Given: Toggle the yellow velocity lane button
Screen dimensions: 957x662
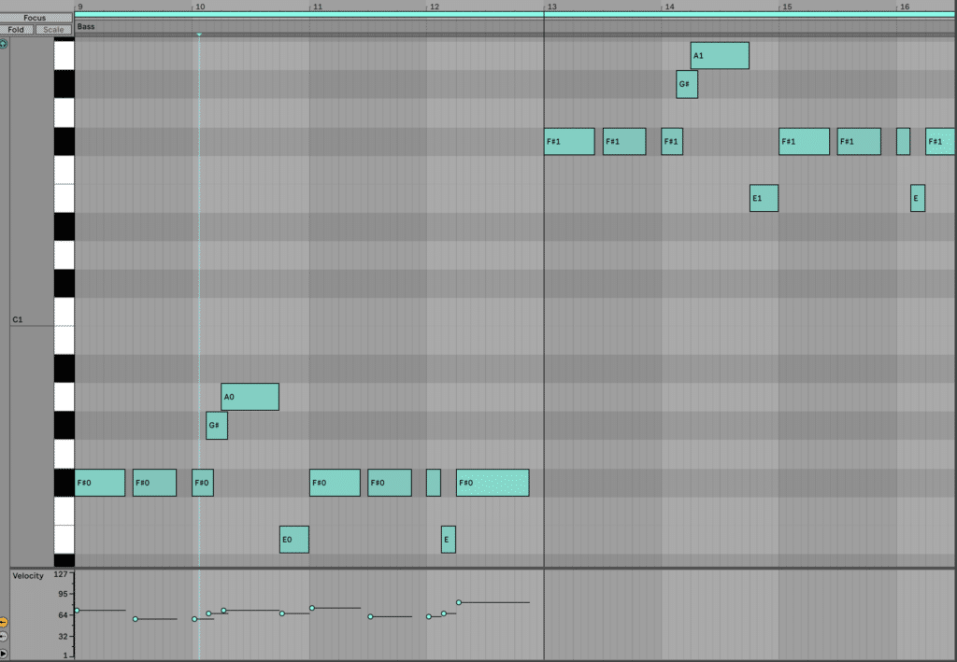Looking at the screenshot, I should [3, 623].
